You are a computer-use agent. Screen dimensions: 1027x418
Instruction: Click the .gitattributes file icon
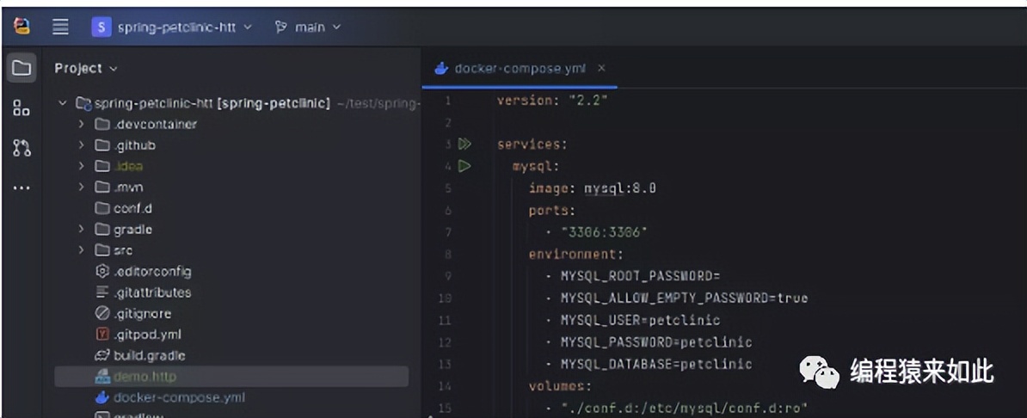click(101, 292)
